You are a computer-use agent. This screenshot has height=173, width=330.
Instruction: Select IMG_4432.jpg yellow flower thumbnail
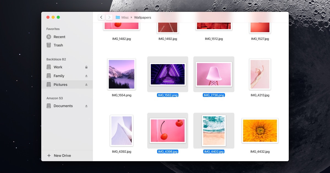260,130
